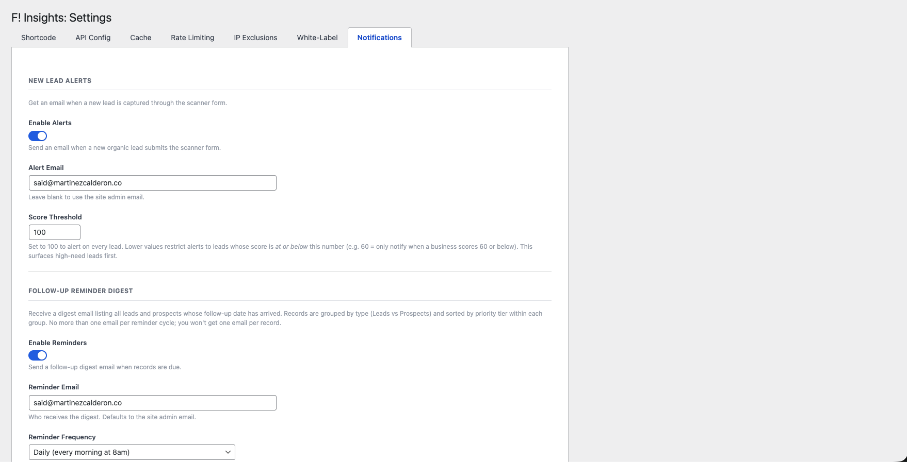The height and width of the screenshot is (462, 907).
Task: Open the Cache settings tab
Action: coord(141,38)
